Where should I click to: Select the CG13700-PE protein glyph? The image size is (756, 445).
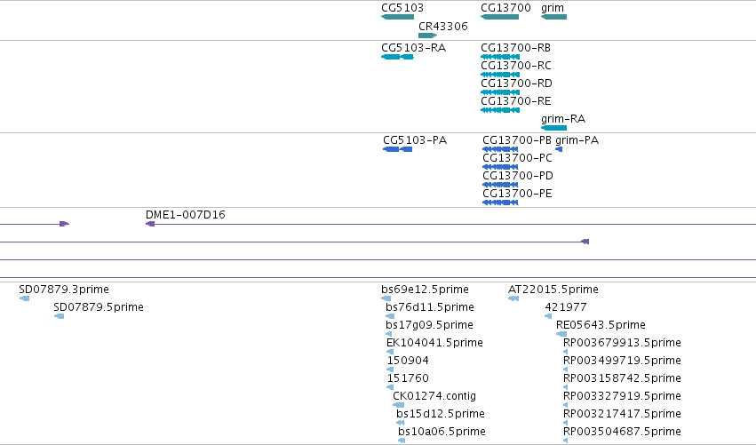coord(500,203)
